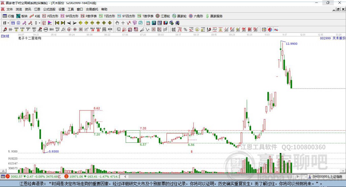The width and height of the screenshot is (346, 187).
Task: Click the infinity symbol icon
Action: click(276, 30)
